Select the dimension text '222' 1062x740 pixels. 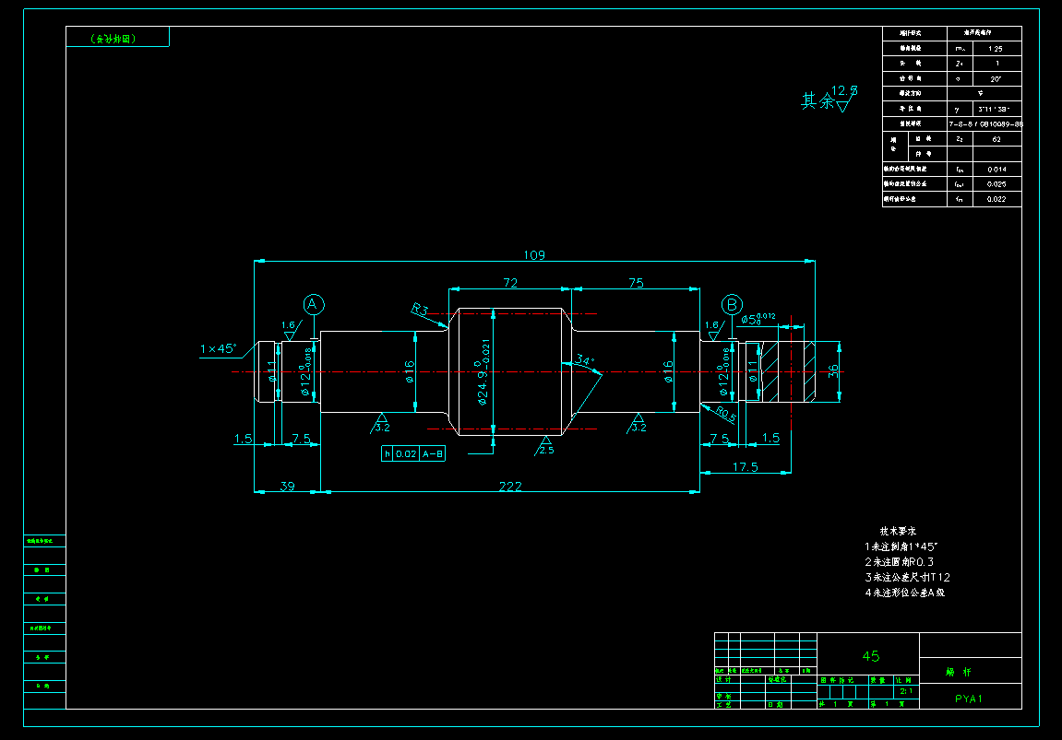pyautogui.click(x=510, y=487)
